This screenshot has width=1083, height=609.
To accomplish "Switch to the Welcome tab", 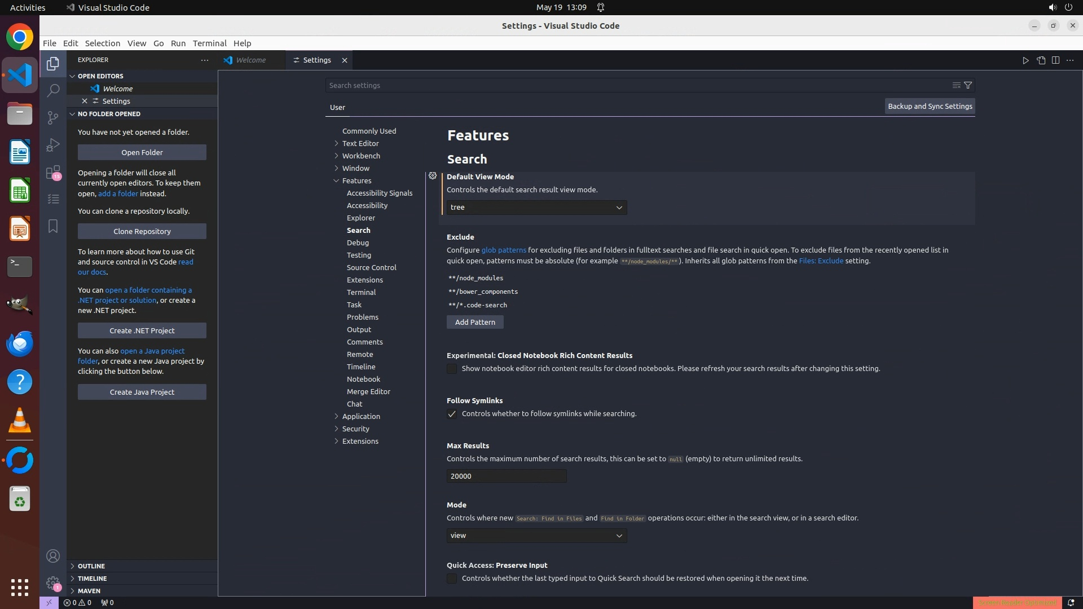I will click(x=250, y=60).
